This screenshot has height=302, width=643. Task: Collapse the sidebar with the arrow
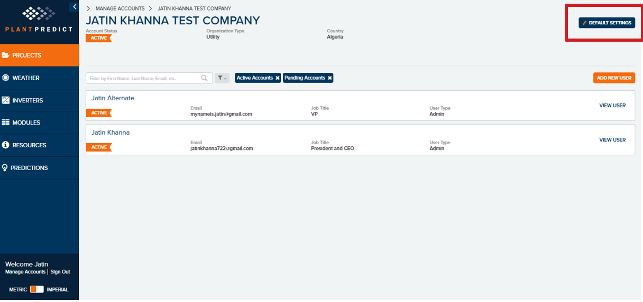[x=75, y=7]
